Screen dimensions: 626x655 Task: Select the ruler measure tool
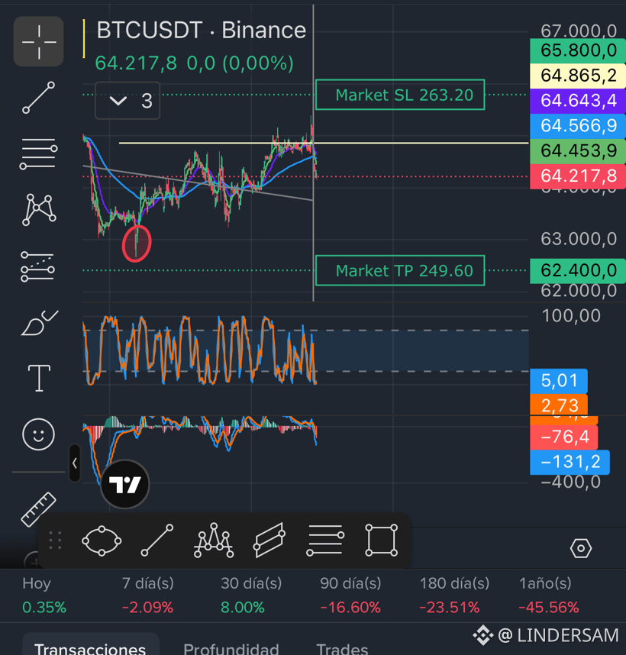pos(38,509)
